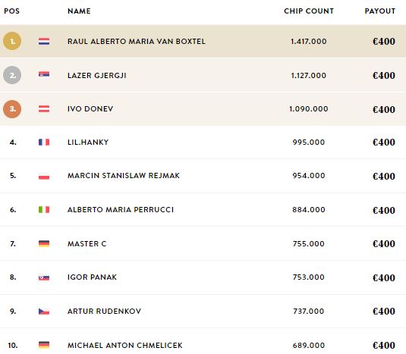Image resolution: width=406 pixels, height=354 pixels.
Task: Click the PAYOUT column header
Action: pos(380,11)
